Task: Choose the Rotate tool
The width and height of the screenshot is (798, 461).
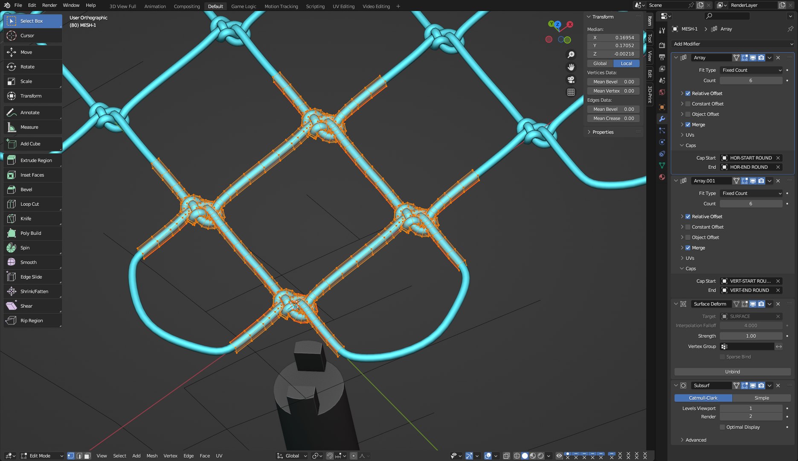Action: (32, 67)
